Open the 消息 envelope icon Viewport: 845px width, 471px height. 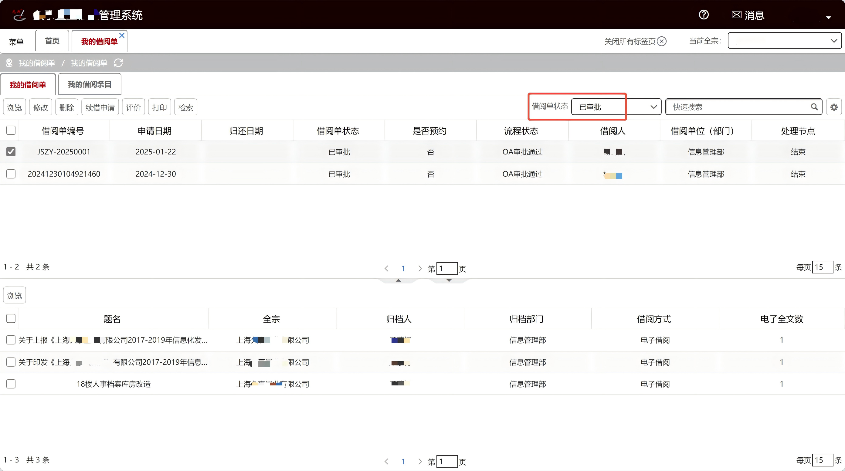tap(736, 15)
